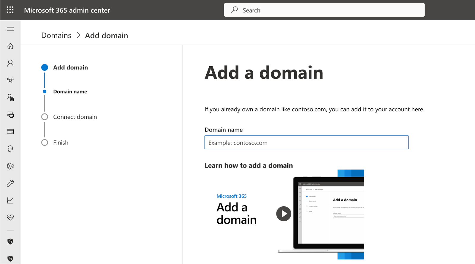Open Support via the headset icon

coord(10,149)
